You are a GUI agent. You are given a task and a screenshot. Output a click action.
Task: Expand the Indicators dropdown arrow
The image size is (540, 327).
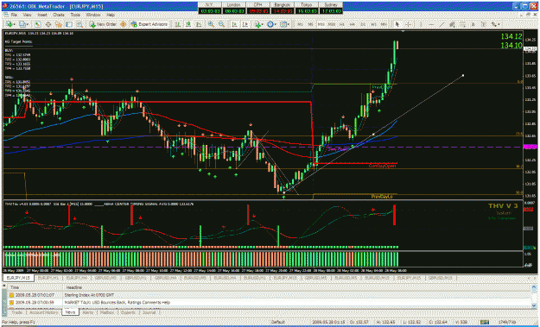[263, 24]
